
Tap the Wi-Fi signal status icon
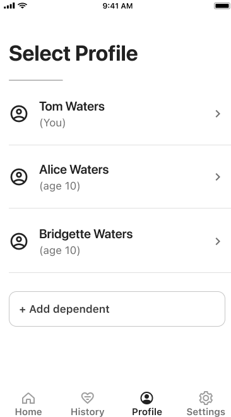pos(23,6)
